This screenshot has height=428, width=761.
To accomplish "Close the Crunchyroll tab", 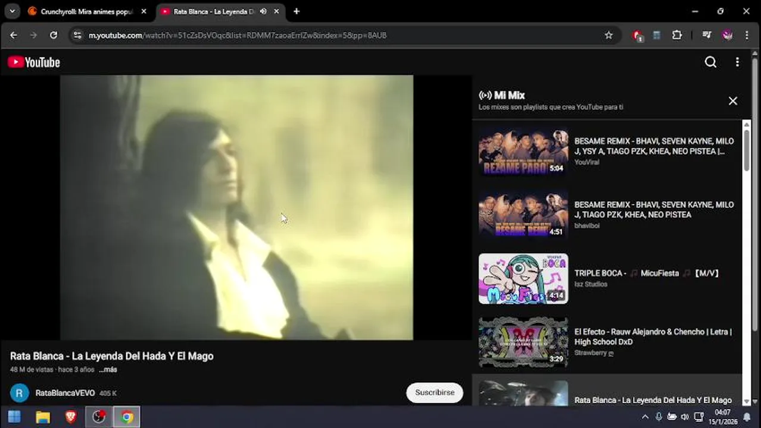I will pos(144,11).
